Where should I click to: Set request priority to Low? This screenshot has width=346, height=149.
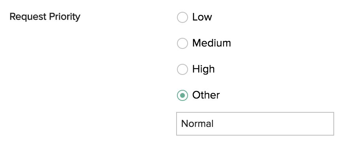(182, 17)
